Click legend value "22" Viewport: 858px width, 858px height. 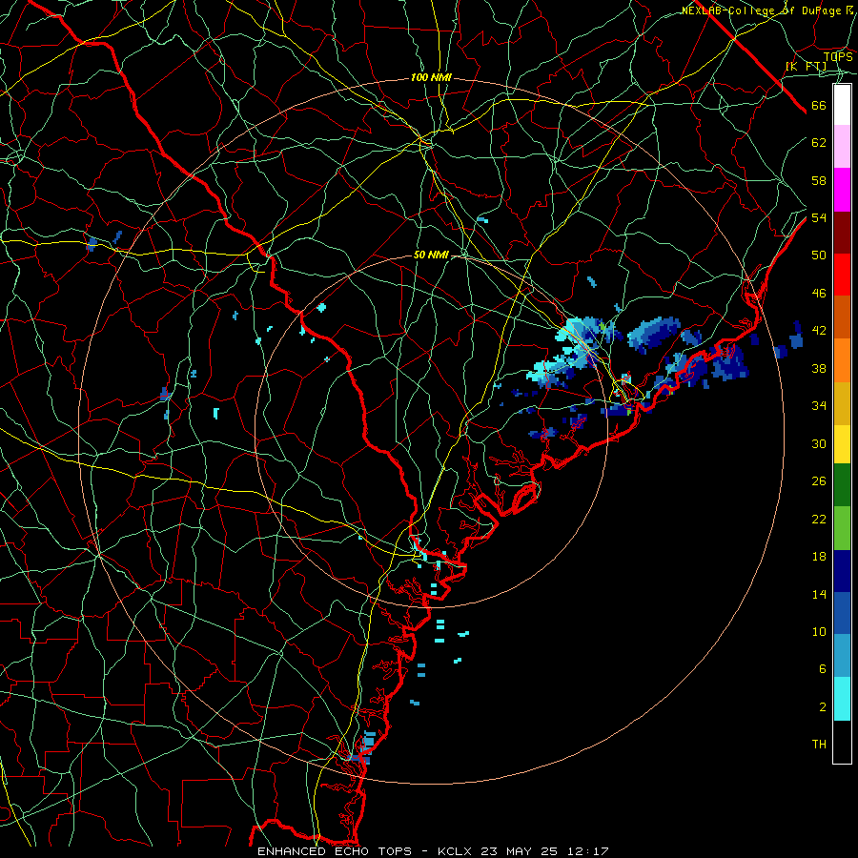tap(819, 519)
